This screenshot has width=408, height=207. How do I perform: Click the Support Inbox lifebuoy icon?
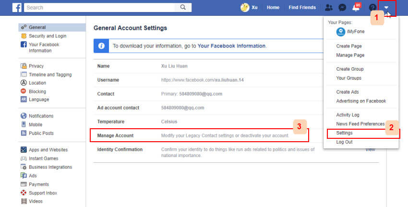[x=24, y=193]
